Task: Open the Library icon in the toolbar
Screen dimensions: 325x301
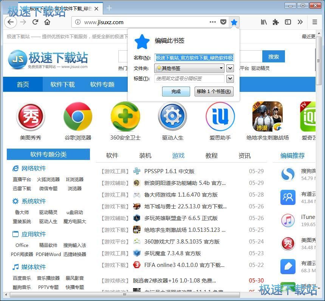Action: pyautogui.click(x=264, y=22)
